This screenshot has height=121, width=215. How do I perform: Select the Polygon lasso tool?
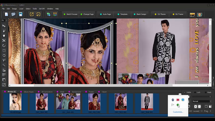click(x=4, y=61)
